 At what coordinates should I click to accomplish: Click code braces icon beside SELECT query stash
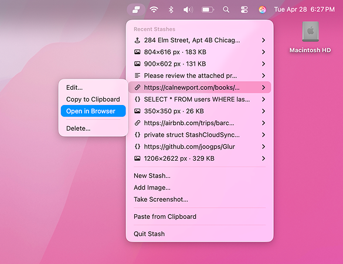137,99
